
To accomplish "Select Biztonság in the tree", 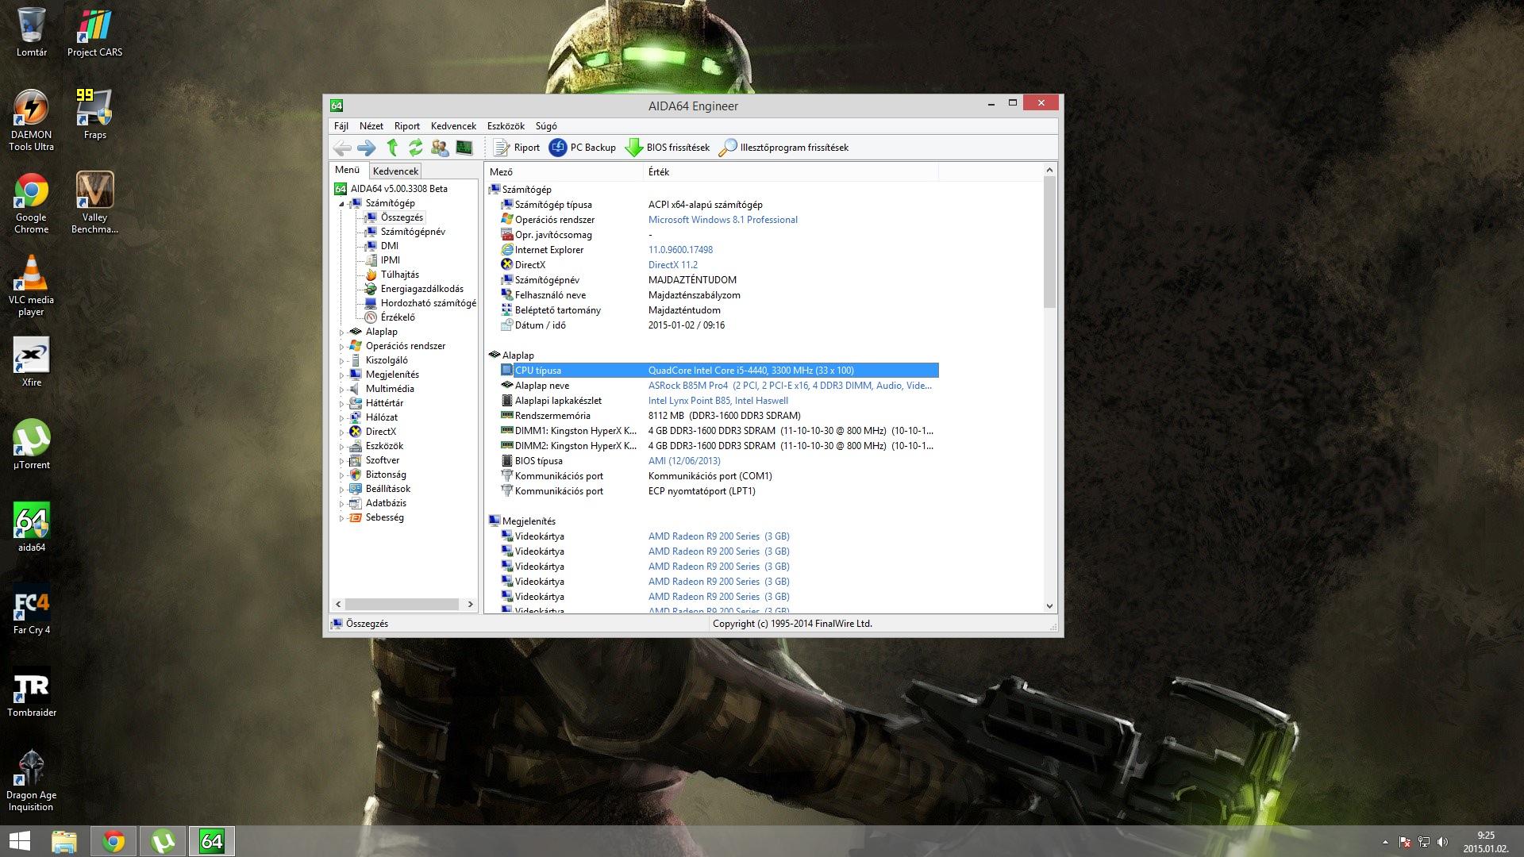I will 386,475.
